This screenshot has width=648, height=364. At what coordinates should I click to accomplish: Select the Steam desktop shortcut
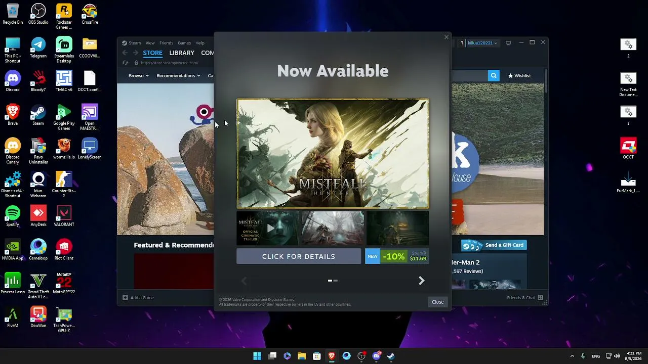coord(38,115)
